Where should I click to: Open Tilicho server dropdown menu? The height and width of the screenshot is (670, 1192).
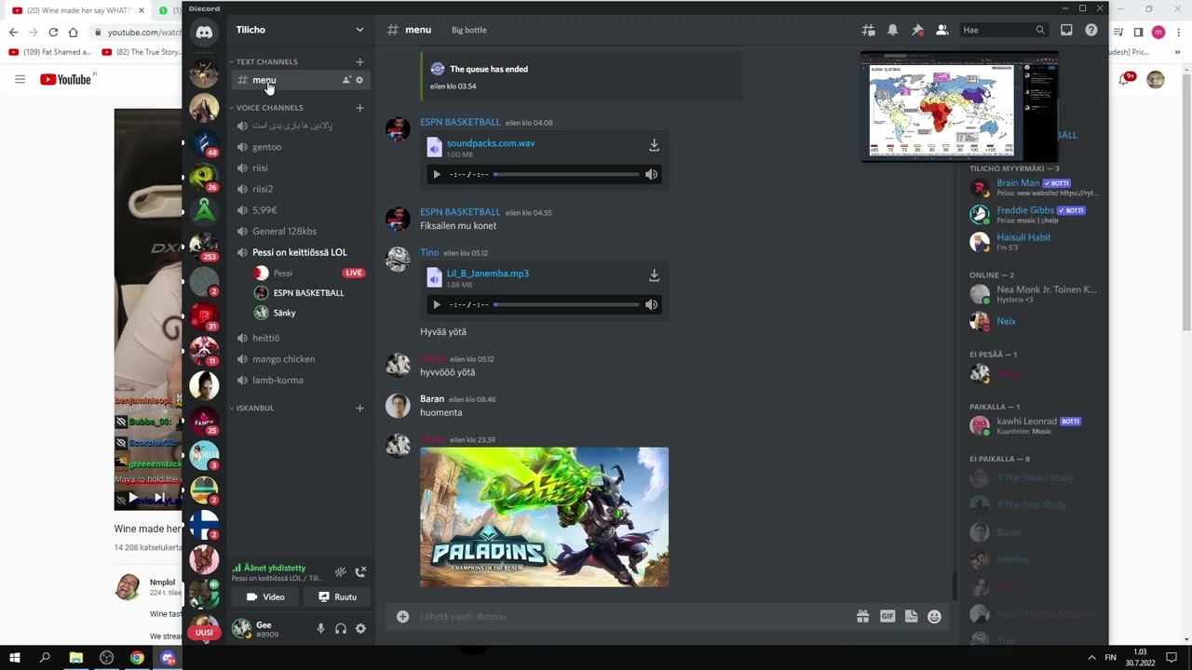click(299, 30)
